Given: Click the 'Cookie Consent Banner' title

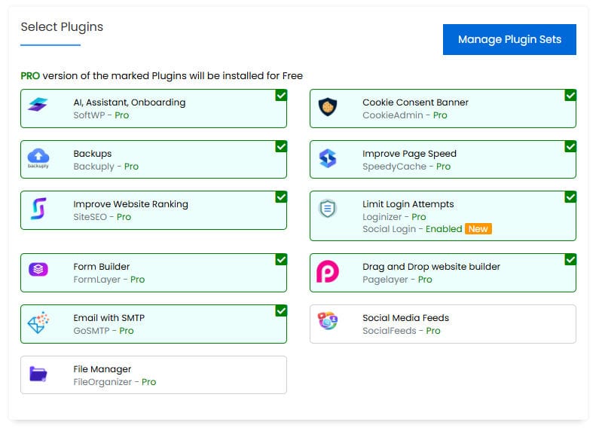Looking at the screenshot, I should (x=415, y=102).
